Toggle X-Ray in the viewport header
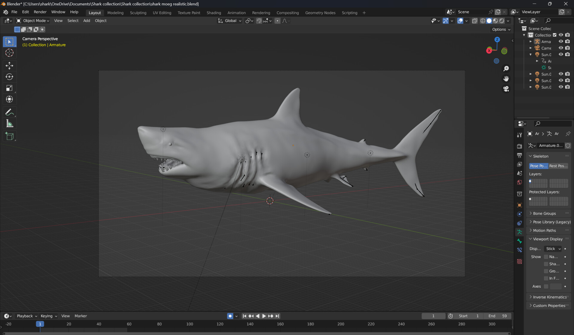The image size is (574, 335). tap(474, 21)
